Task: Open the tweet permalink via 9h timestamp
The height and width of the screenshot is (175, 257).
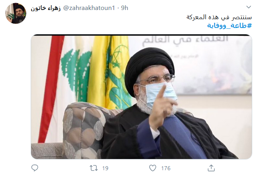Action: coord(125,8)
